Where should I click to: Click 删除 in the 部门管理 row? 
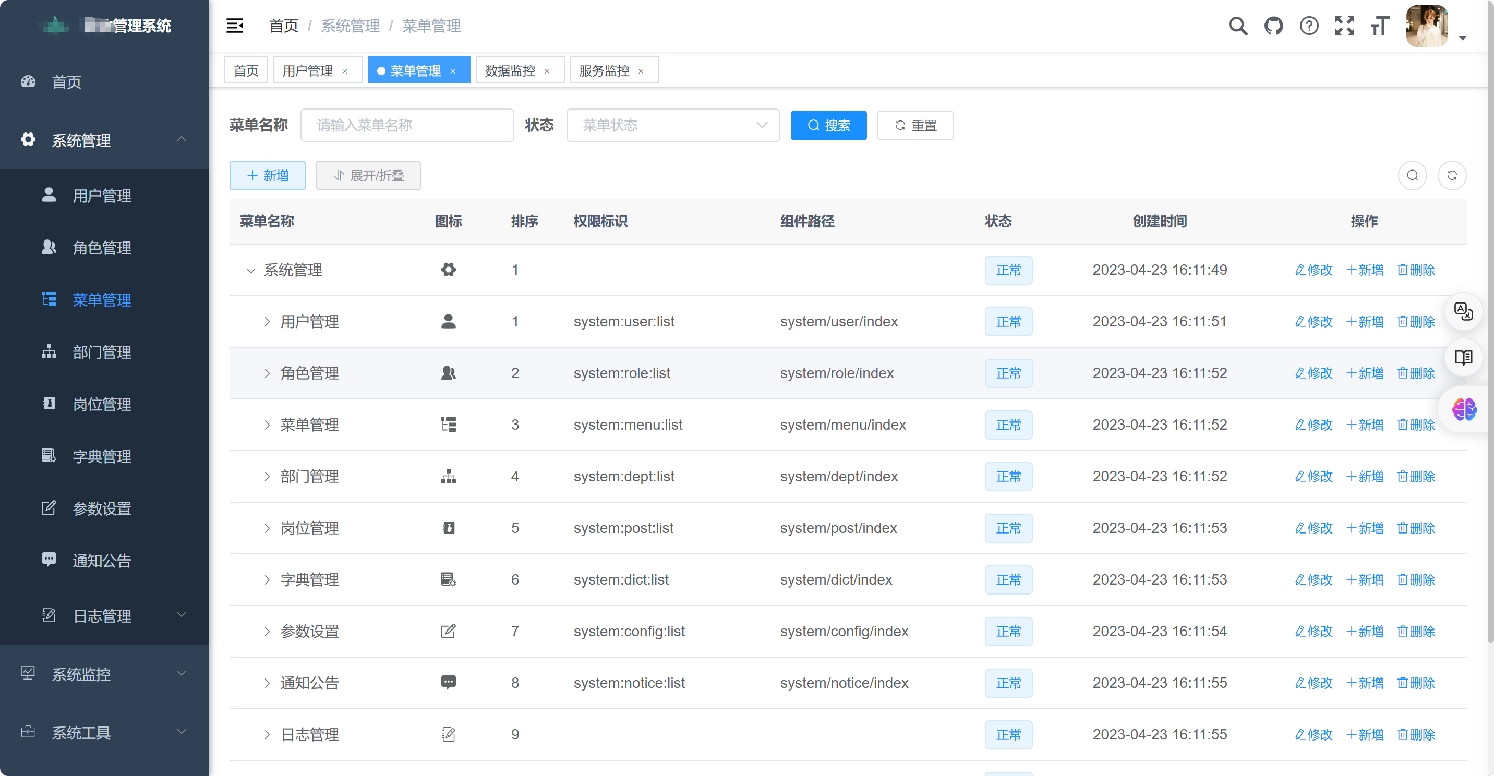coord(1416,476)
